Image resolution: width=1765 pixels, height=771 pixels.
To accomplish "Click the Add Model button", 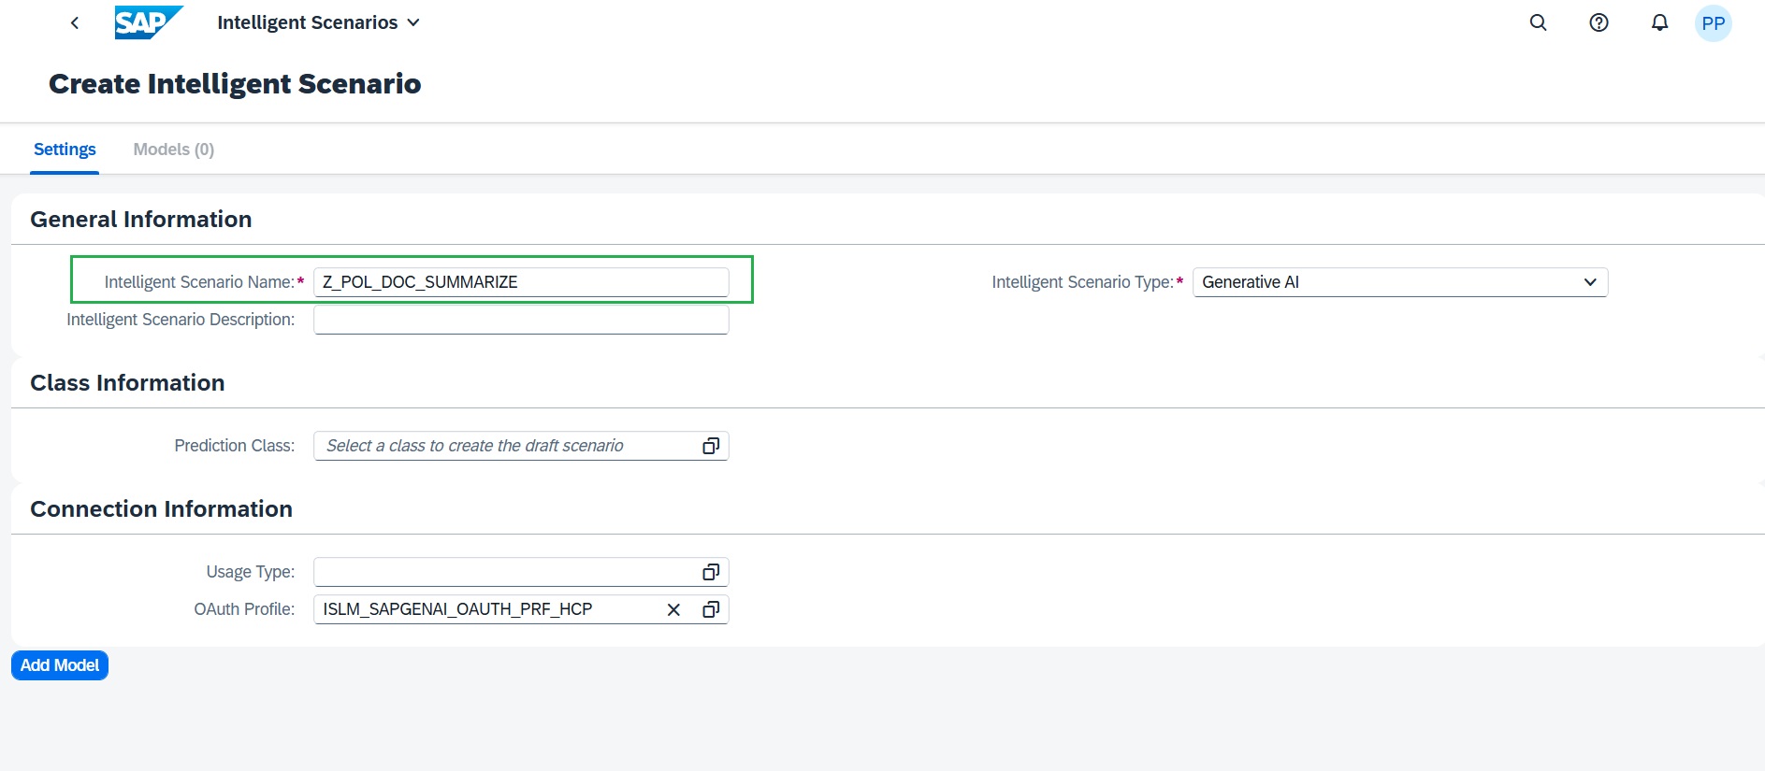I will pos(60,665).
